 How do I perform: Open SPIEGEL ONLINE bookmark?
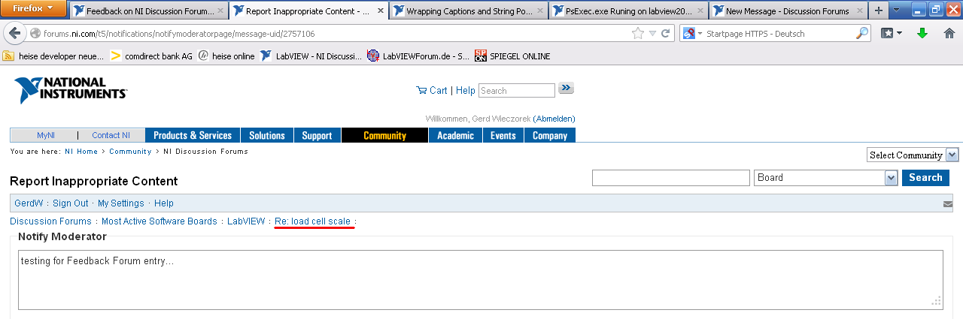[512, 56]
